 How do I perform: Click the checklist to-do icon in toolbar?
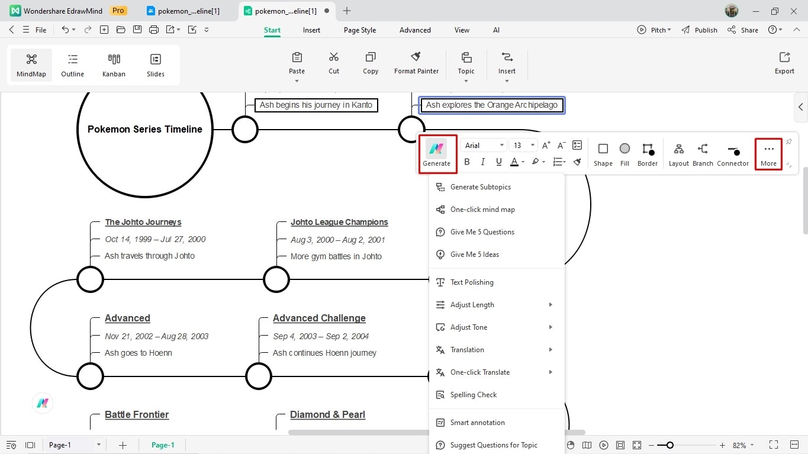coord(577,145)
